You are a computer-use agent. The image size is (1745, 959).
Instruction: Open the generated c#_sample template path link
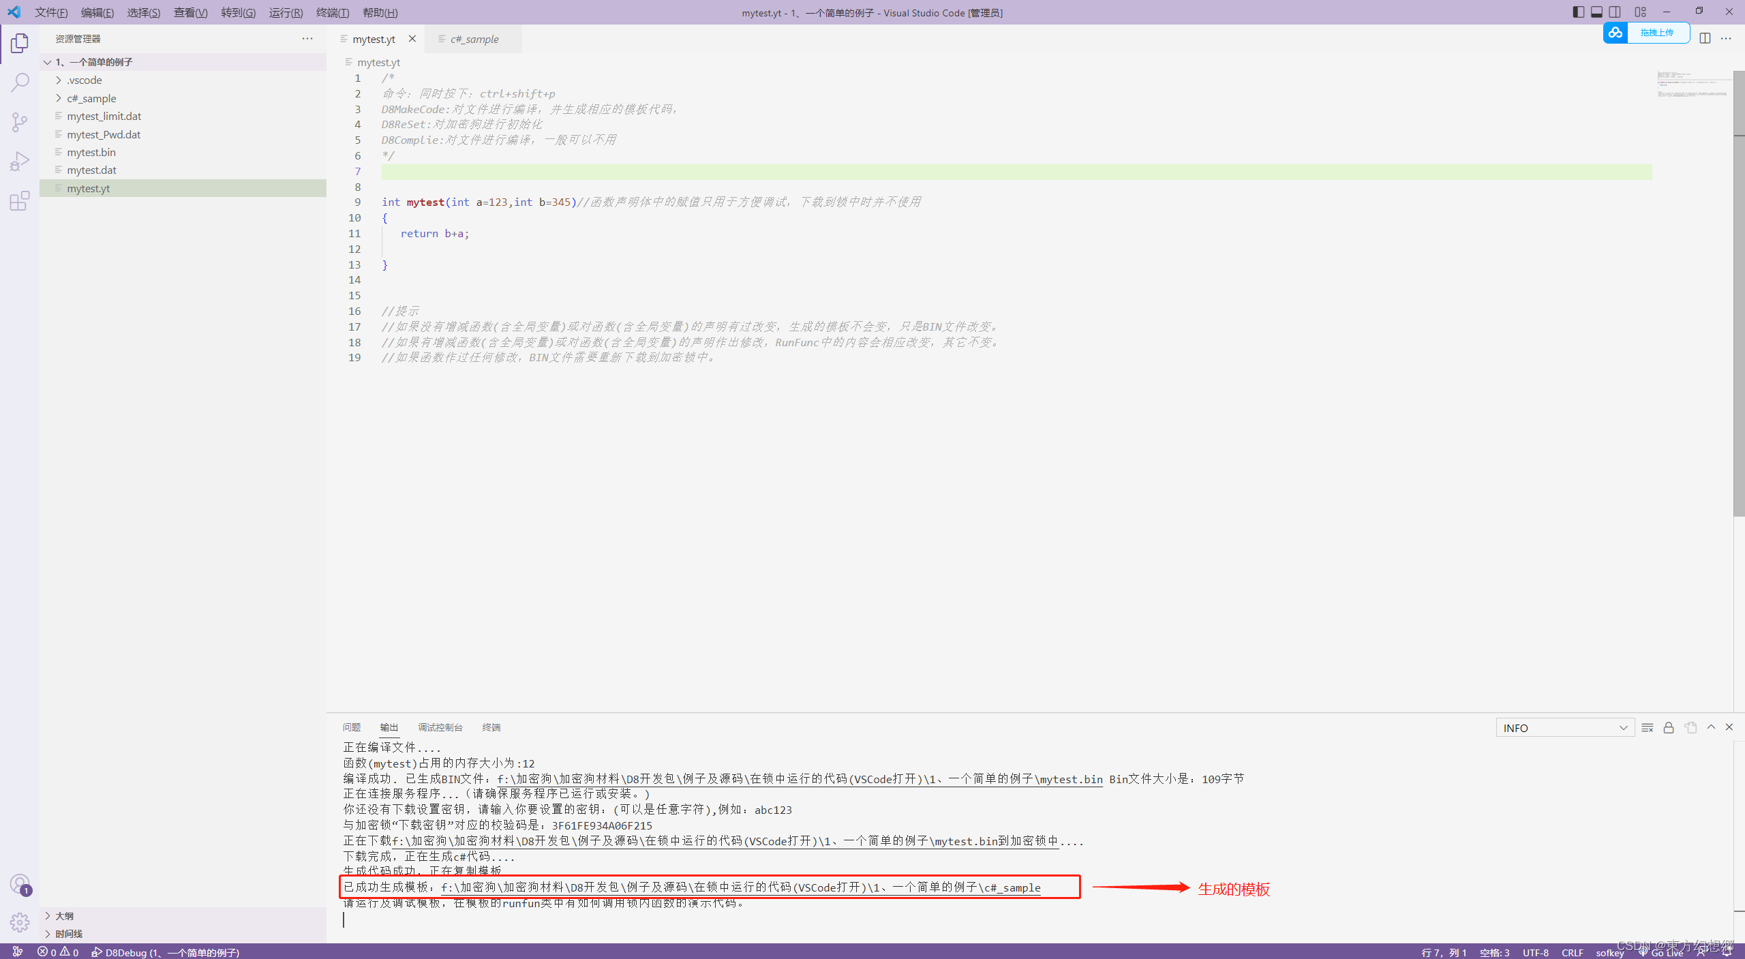[741, 887]
